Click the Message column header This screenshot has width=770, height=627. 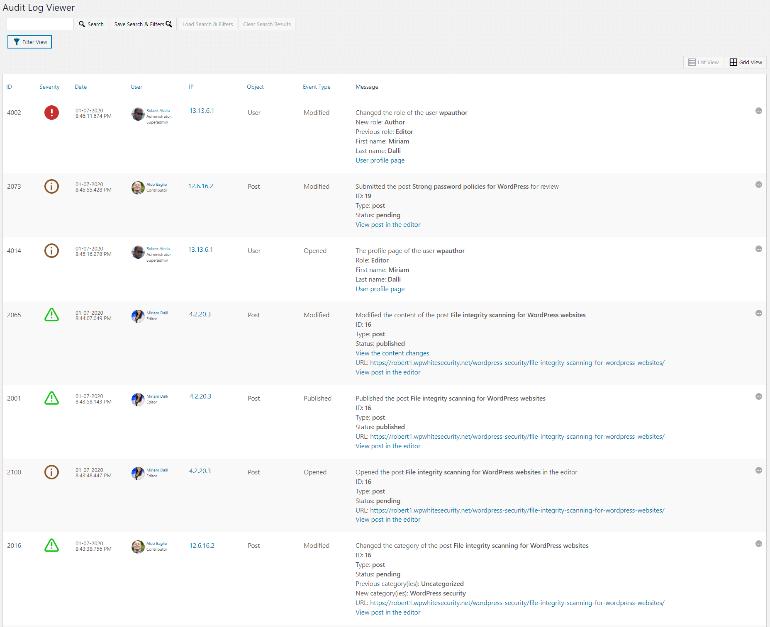click(367, 87)
